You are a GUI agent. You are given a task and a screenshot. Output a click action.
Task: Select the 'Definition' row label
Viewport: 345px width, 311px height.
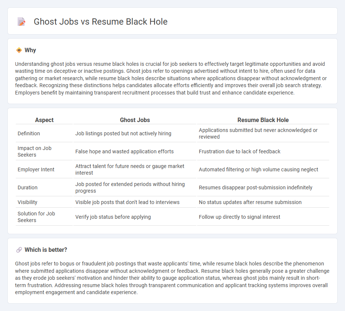click(29, 133)
